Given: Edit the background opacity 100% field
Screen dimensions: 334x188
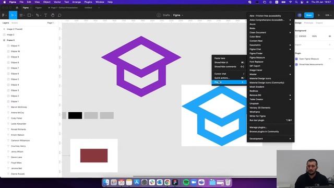Looking at the screenshot, I should (x=314, y=36).
